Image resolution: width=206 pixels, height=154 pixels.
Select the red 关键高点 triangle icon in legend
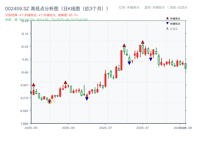167,18
